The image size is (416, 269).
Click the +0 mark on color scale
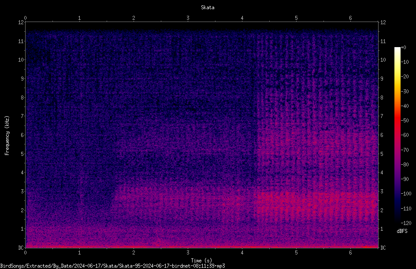pyautogui.click(x=403, y=48)
